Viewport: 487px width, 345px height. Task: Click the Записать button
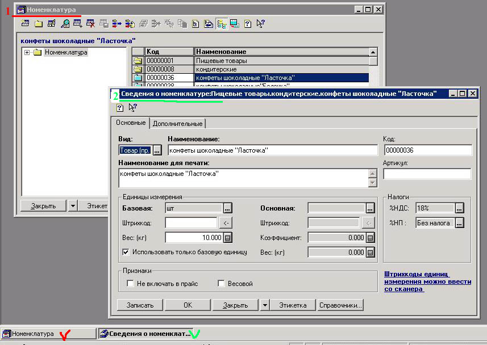pyautogui.click(x=140, y=305)
